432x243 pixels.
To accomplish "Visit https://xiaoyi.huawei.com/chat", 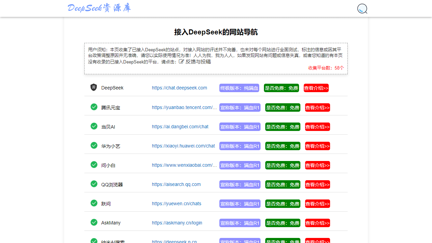I will 183,146.
